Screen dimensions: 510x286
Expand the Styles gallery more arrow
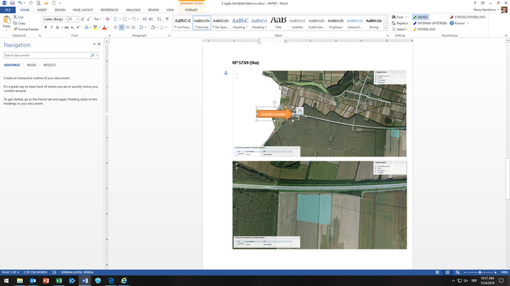tap(387, 28)
